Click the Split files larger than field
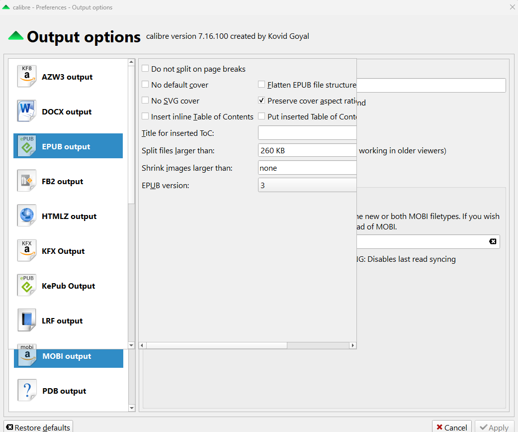The height and width of the screenshot is (432, 518). coord(307,150)
